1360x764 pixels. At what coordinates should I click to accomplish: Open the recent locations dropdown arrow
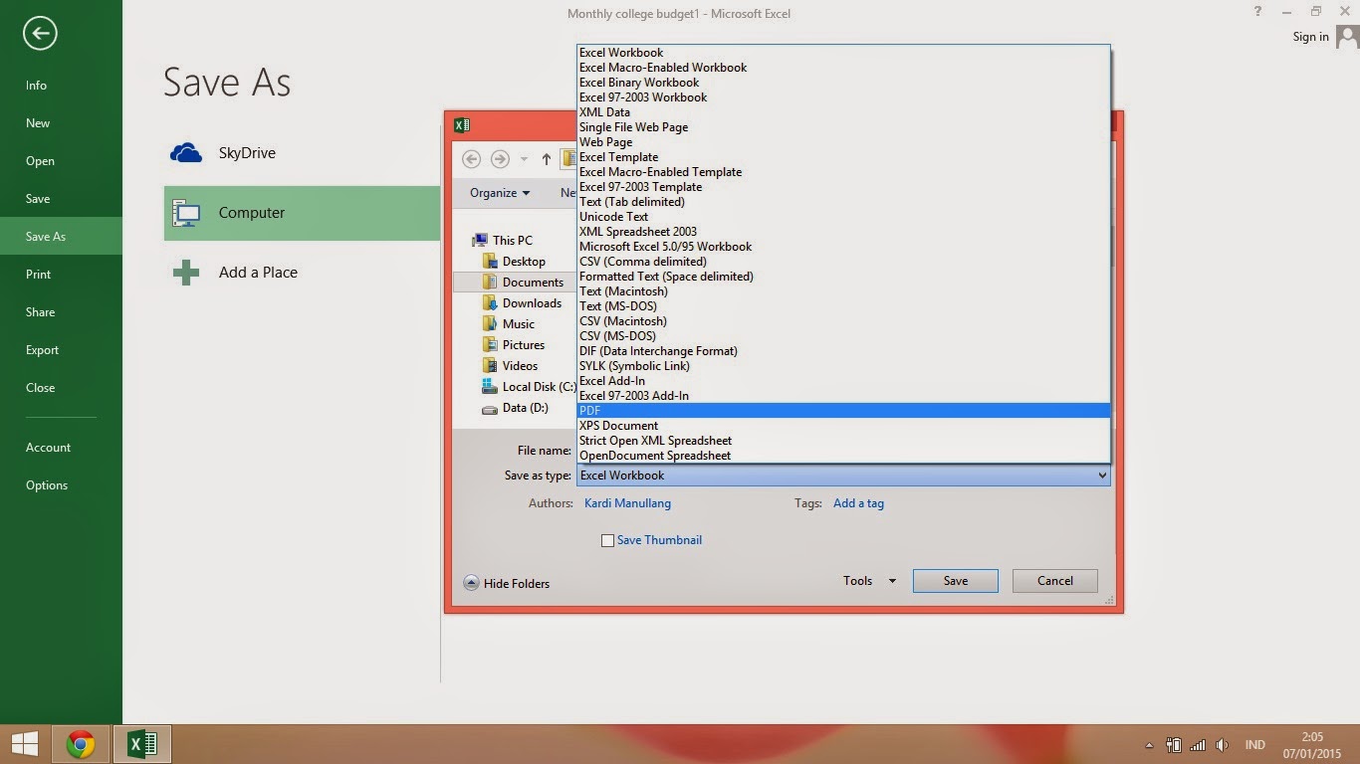[524, 159]
